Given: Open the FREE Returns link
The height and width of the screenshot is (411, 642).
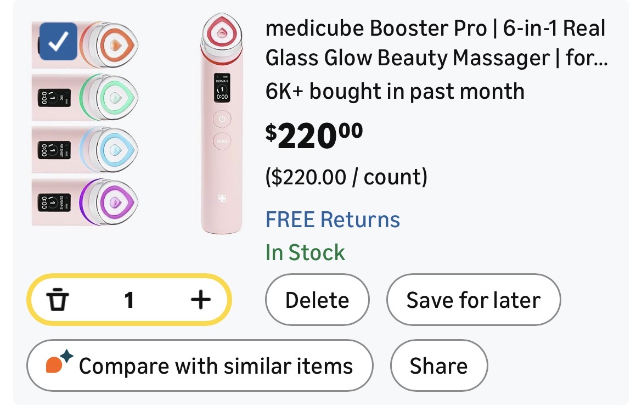Looking at the screenshot, I should [333, 219].
